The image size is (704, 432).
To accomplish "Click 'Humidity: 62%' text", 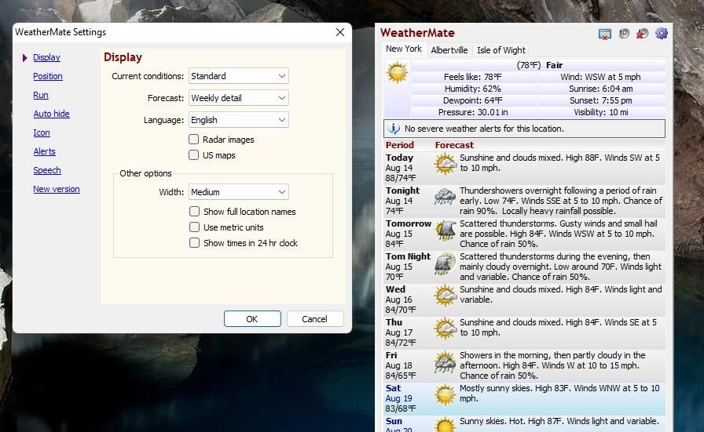I will [x=473, y=89].
